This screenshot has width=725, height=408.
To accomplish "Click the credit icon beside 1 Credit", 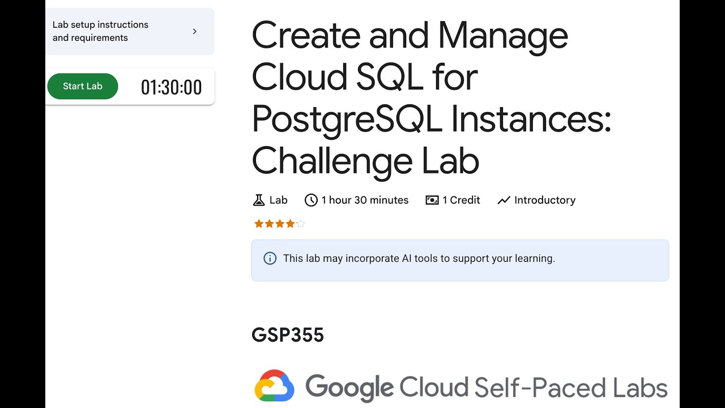I will click(432, 200).
